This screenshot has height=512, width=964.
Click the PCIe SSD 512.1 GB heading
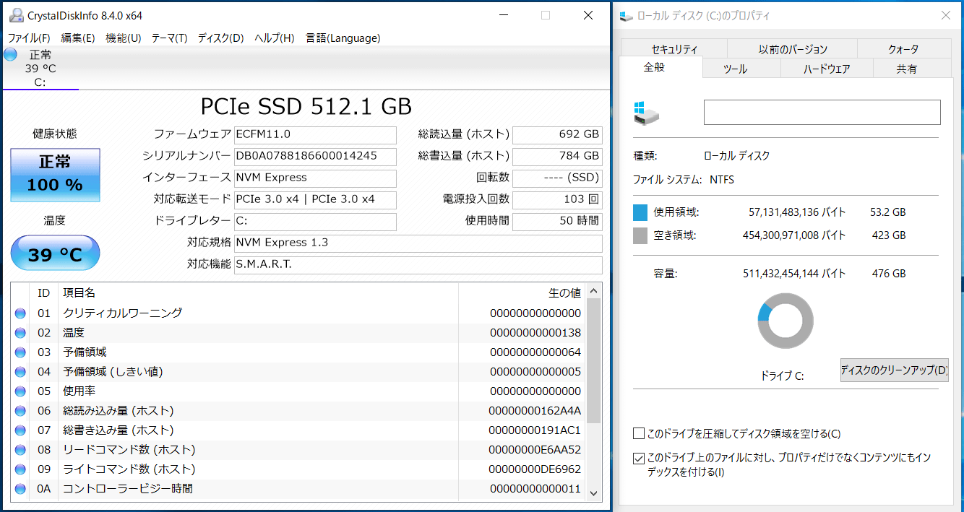coord(306,107)
